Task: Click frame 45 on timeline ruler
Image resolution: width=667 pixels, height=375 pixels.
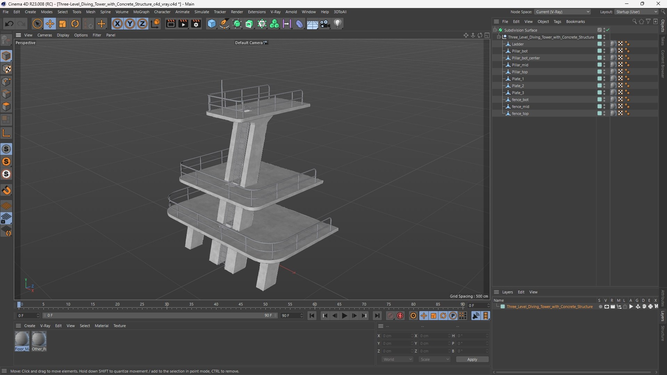Action: click(x=241, y=305)
